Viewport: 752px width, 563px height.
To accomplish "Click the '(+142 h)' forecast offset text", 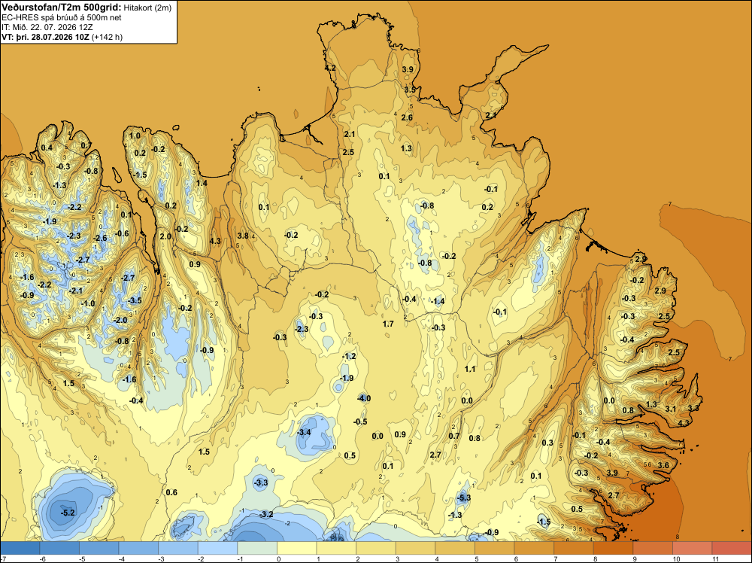I will (x=108, y=37).
